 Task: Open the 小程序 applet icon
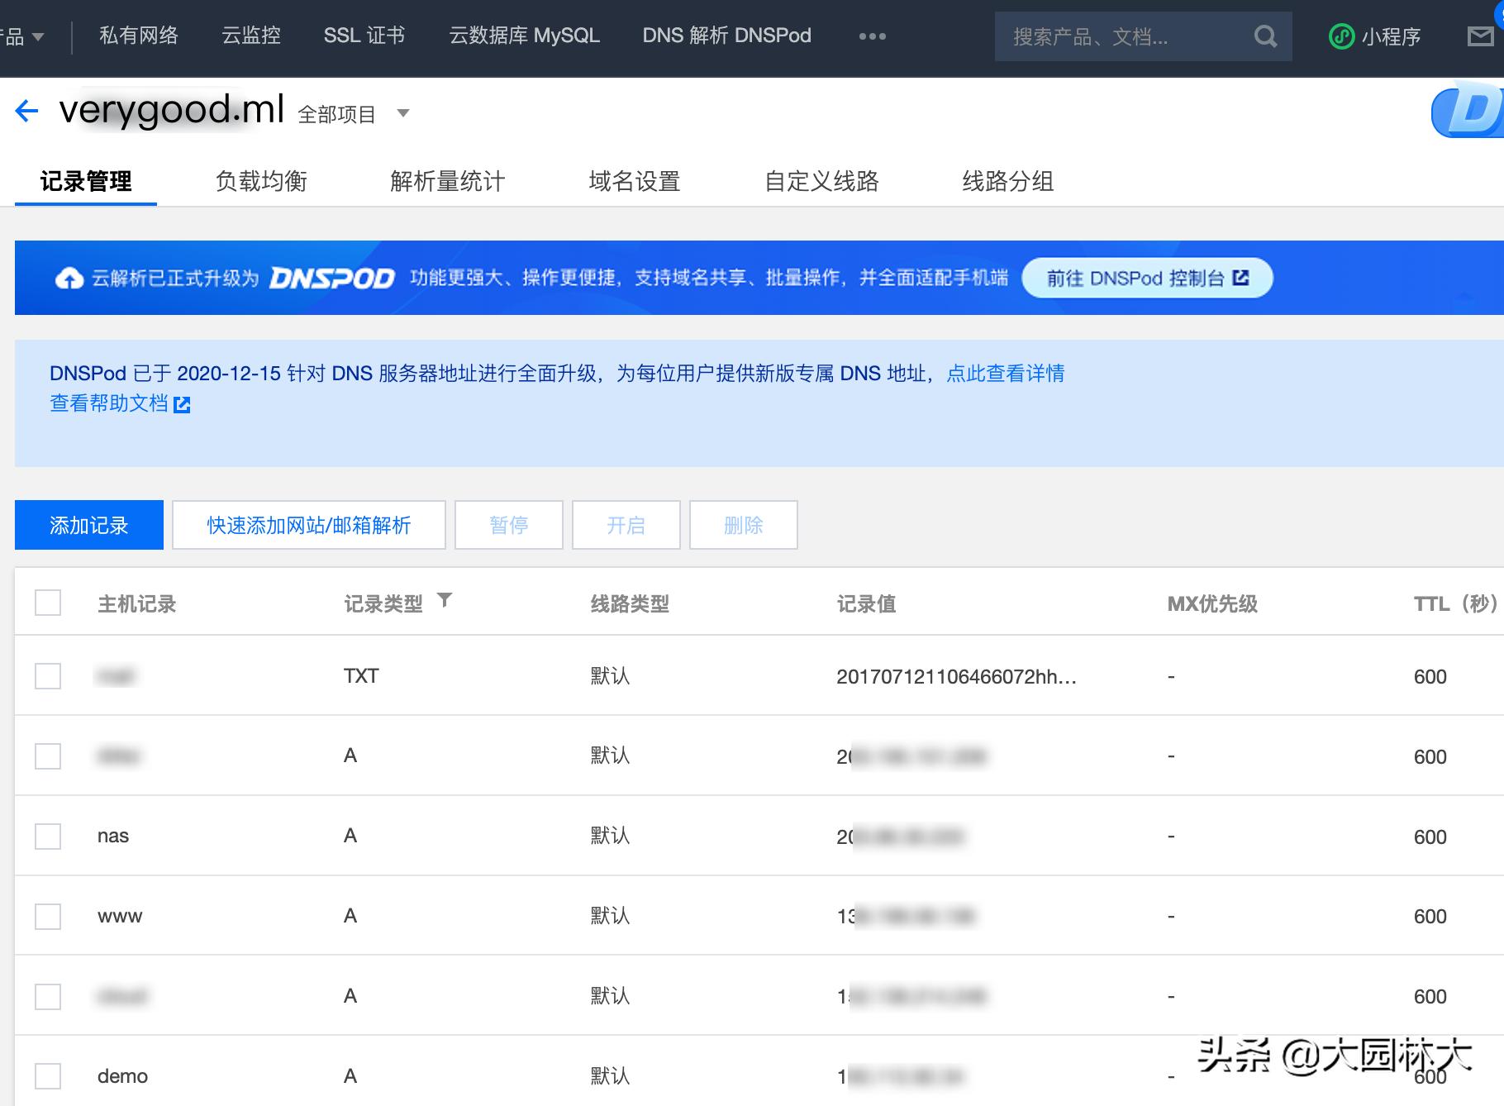coord(1343,36)
